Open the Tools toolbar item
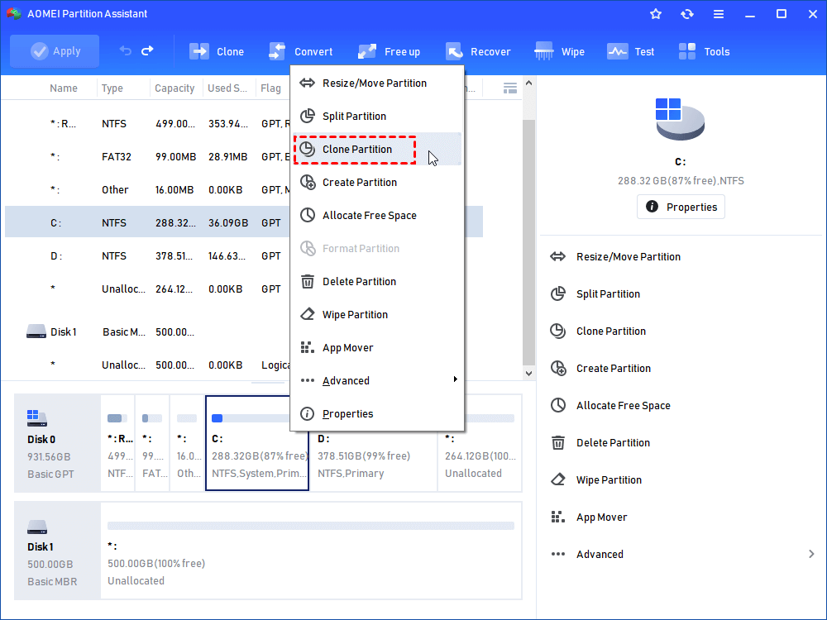Viewport: 827px width, 620px height. coord(704,51)
